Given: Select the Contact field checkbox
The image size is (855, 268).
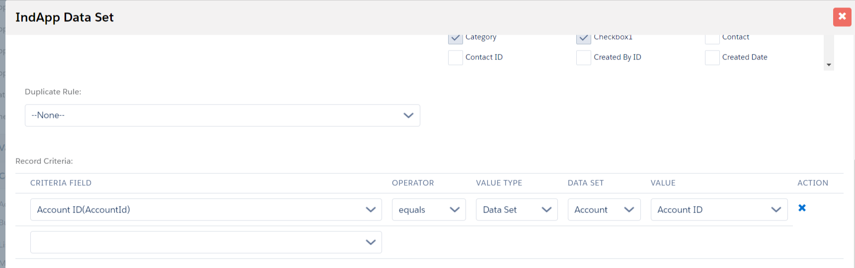Looking at the screenshot, I should (712, 38).
